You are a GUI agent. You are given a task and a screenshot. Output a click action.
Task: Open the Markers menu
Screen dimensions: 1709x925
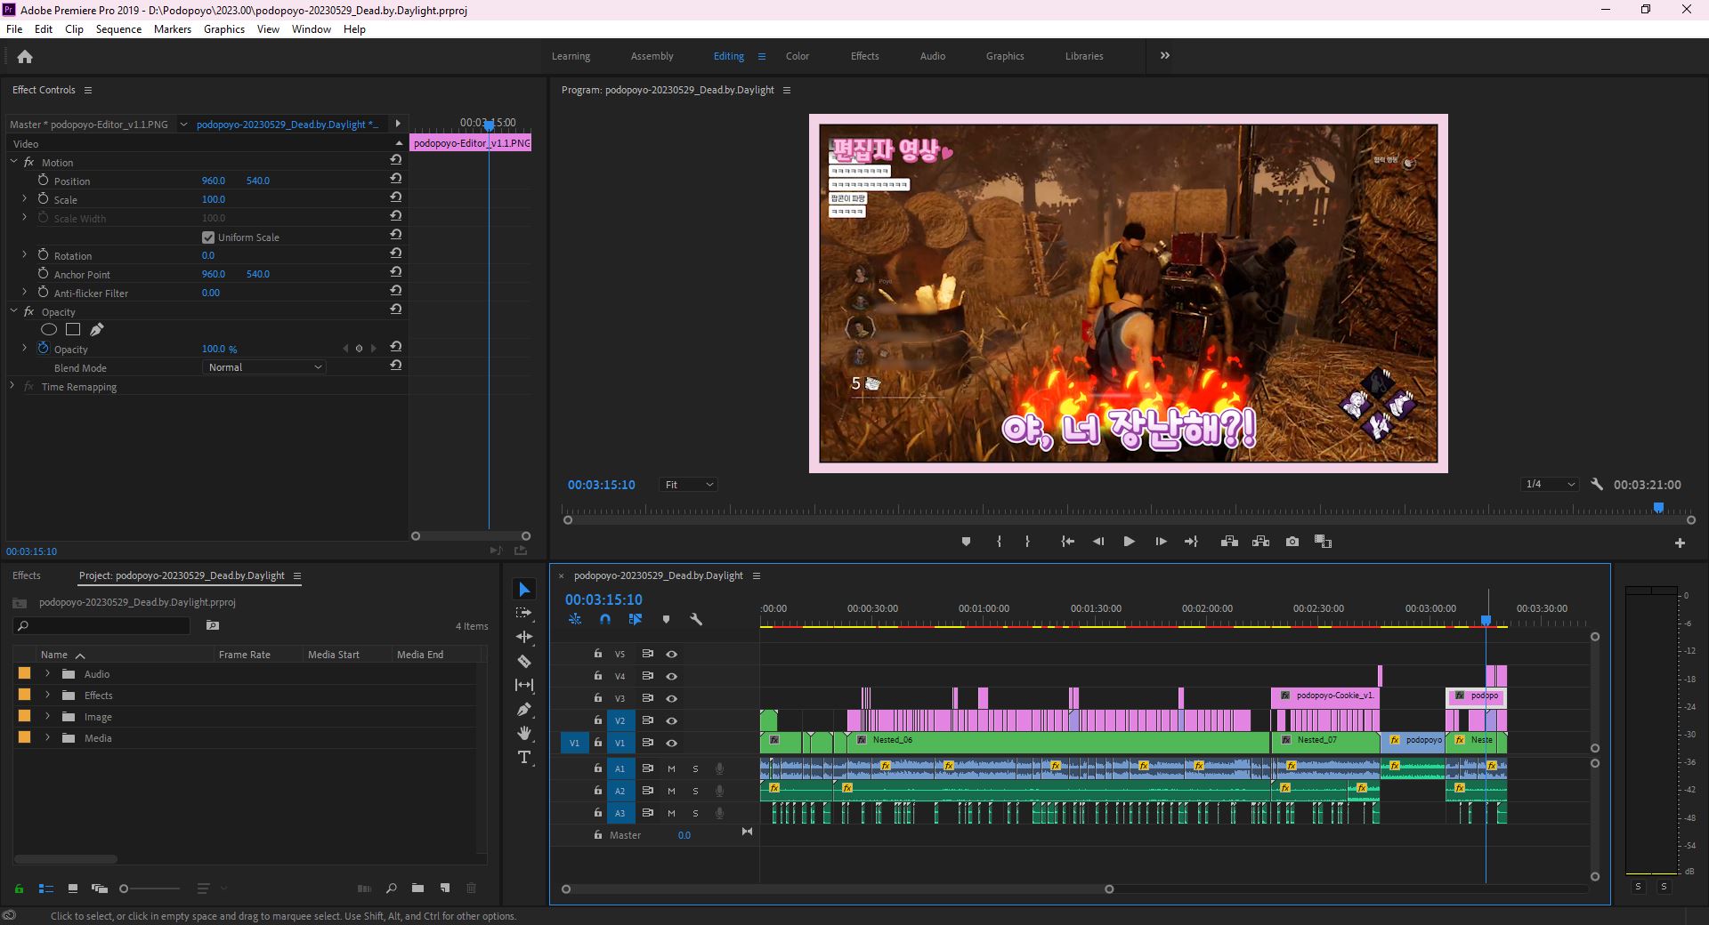tap(172, 28)
